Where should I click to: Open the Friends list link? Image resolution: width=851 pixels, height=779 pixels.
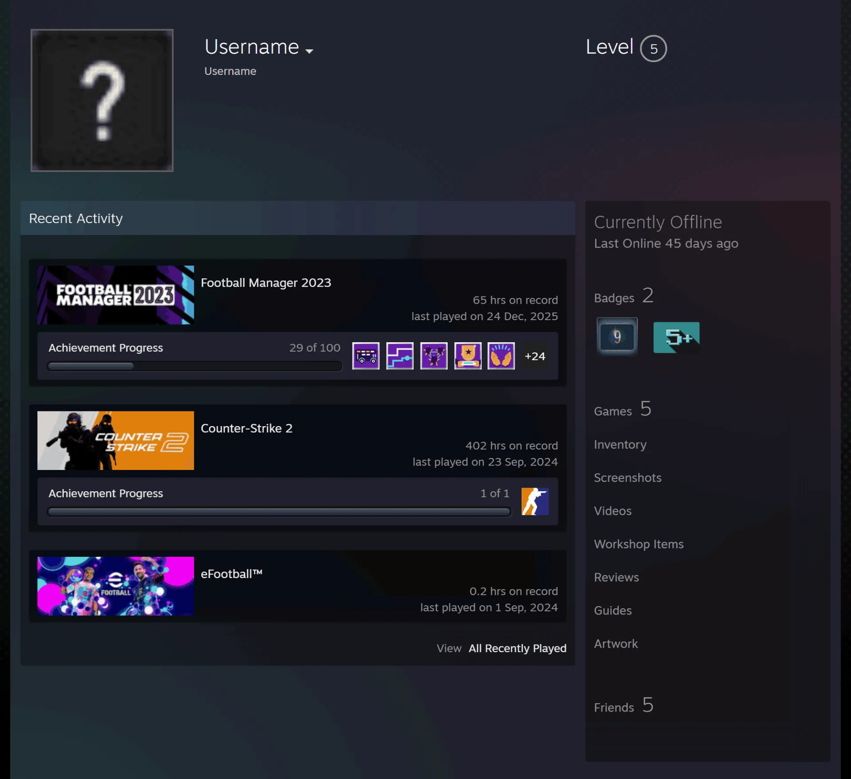[x=624, y=705]
